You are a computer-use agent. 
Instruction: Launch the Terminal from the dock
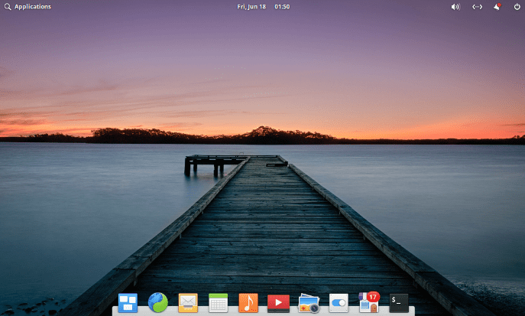pyautogui.click(x=399, y=303)
